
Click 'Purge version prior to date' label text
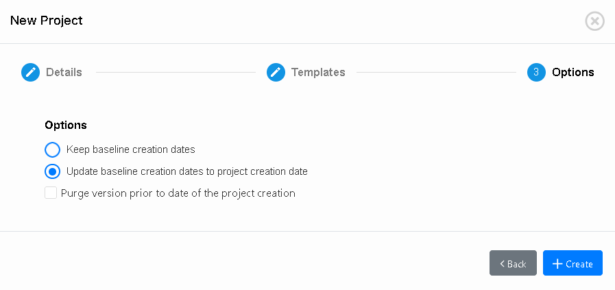point(178,193)
